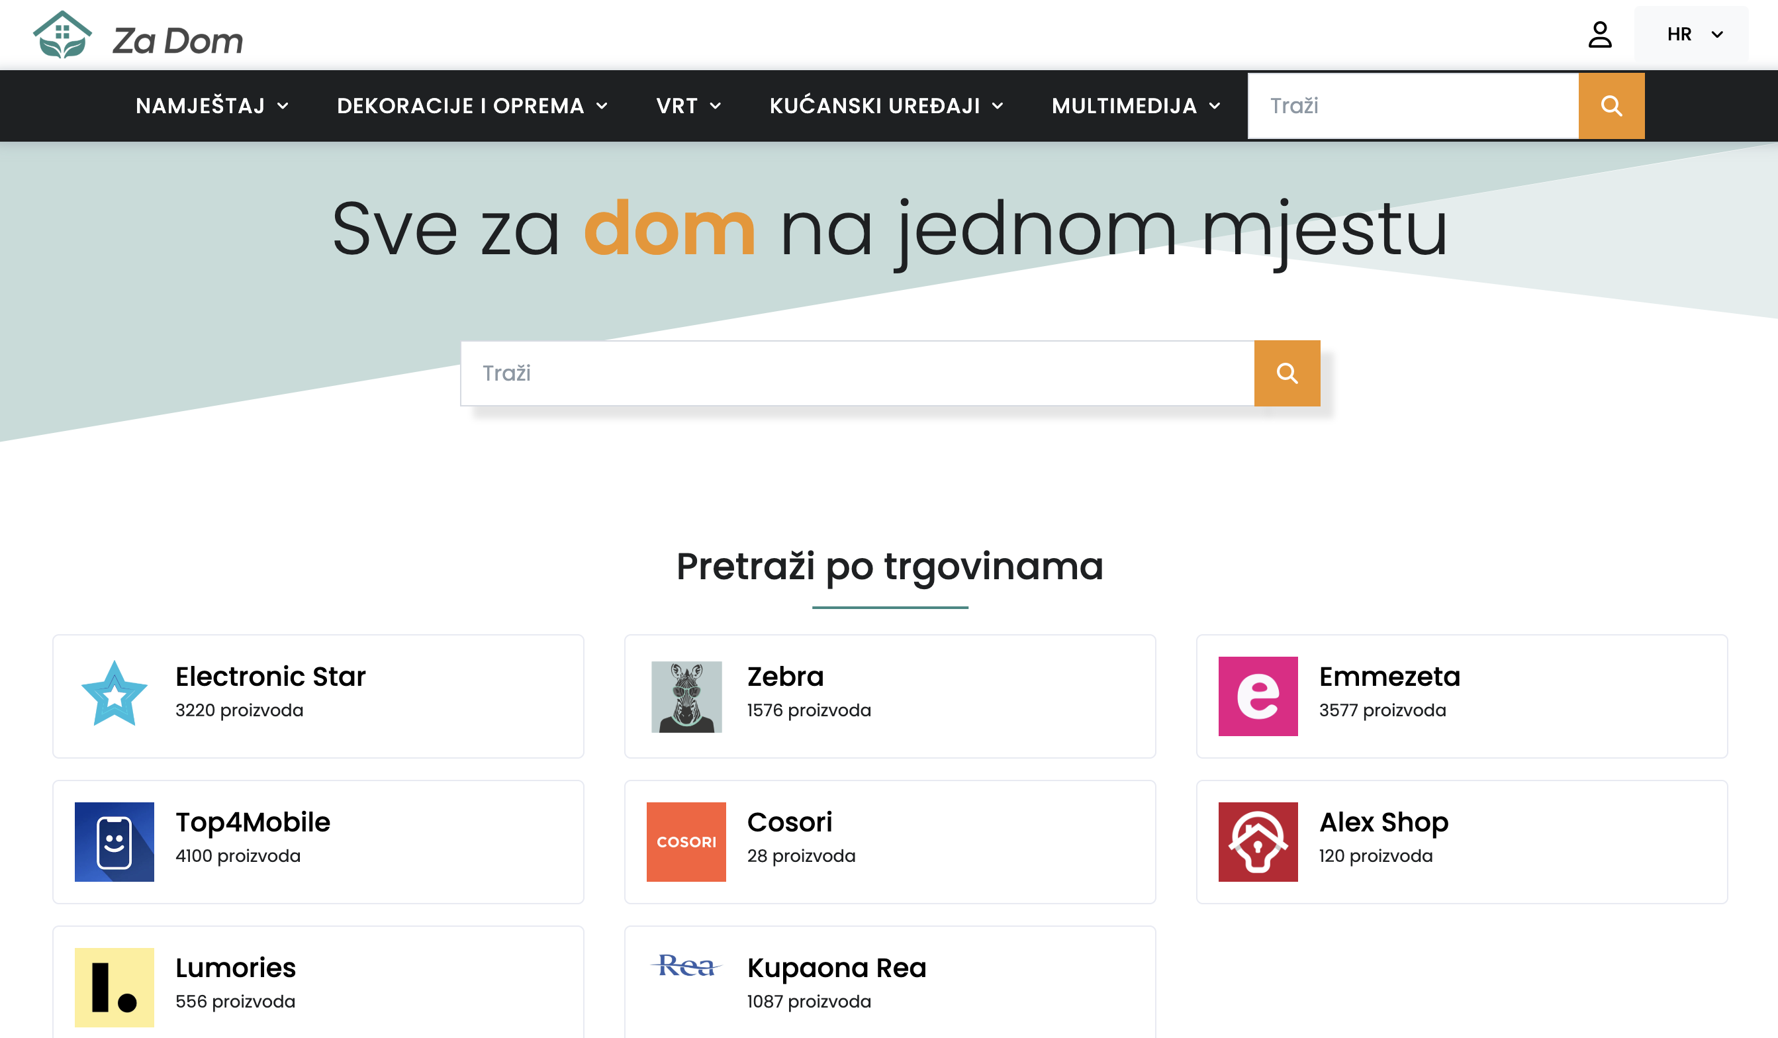Expand the Namještaj menu

click(212, 106)
